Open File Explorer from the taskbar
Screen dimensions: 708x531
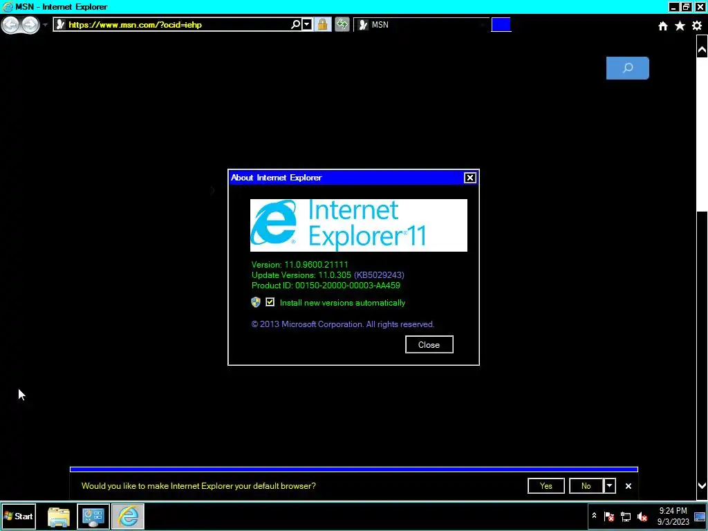[x=59, y=516]
